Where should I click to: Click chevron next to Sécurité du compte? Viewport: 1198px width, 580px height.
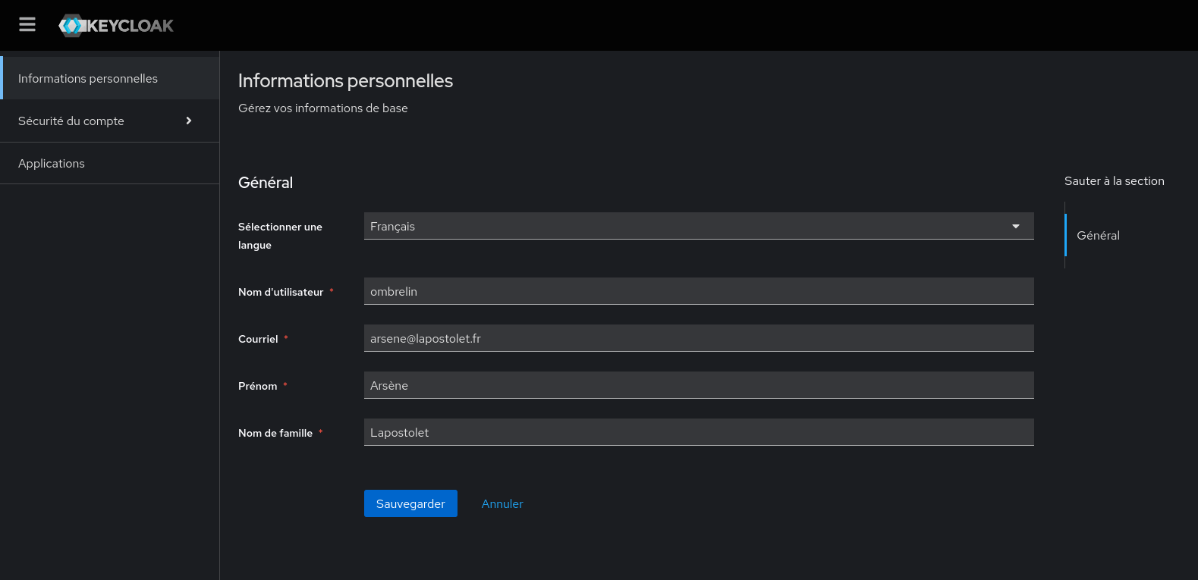point(189,121)
